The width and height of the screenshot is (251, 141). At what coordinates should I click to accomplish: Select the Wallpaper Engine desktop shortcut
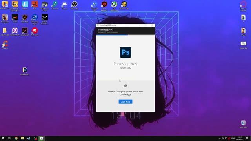click(x=35, y=19)
